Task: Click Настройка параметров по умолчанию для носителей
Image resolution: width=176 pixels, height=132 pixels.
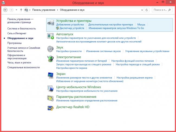Action: click(x=96, y=38)
